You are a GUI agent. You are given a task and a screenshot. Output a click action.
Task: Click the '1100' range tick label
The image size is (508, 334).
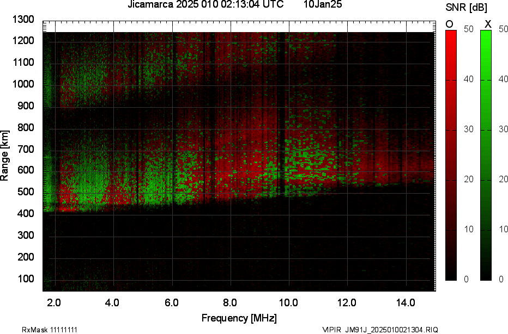coord(23,63)
